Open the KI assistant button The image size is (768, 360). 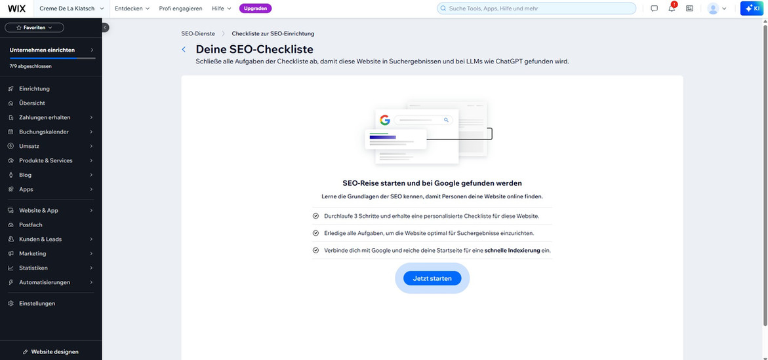point(752,9)
